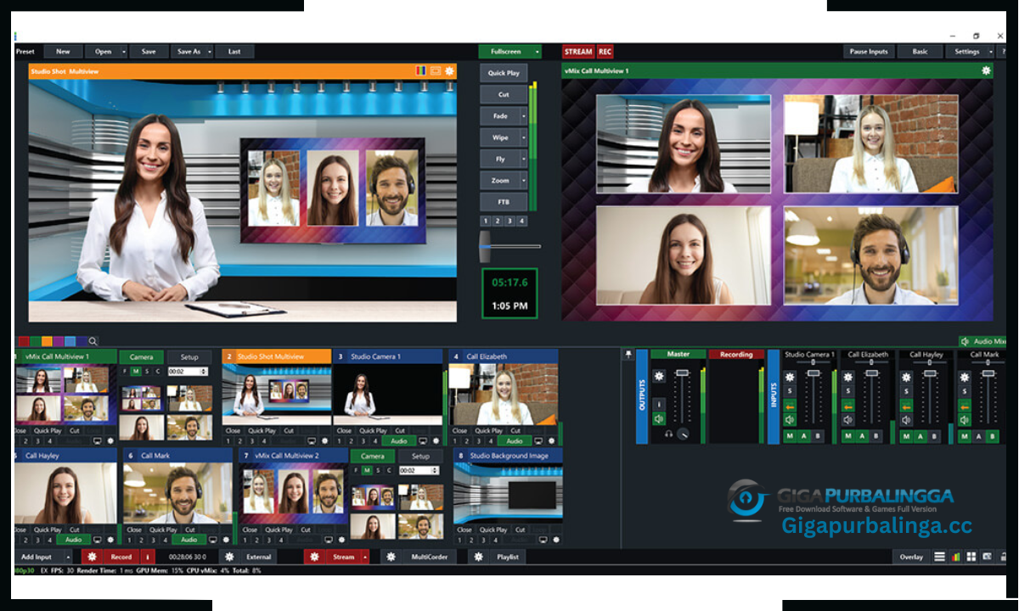The image size is (1019, 611).
Task: Toggle Studio Camera 1 A bus button
Action: (x=804, y=436)
